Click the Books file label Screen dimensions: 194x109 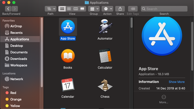(x=68, y=67)
